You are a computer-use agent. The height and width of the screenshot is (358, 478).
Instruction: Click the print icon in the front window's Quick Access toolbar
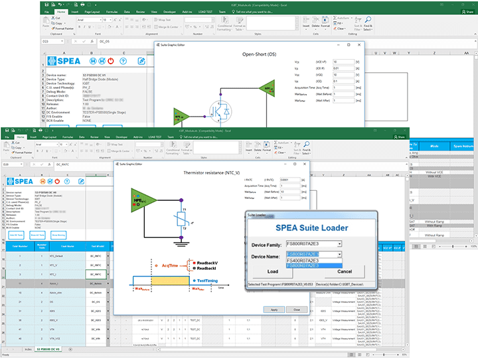click(x=40, y=131)
